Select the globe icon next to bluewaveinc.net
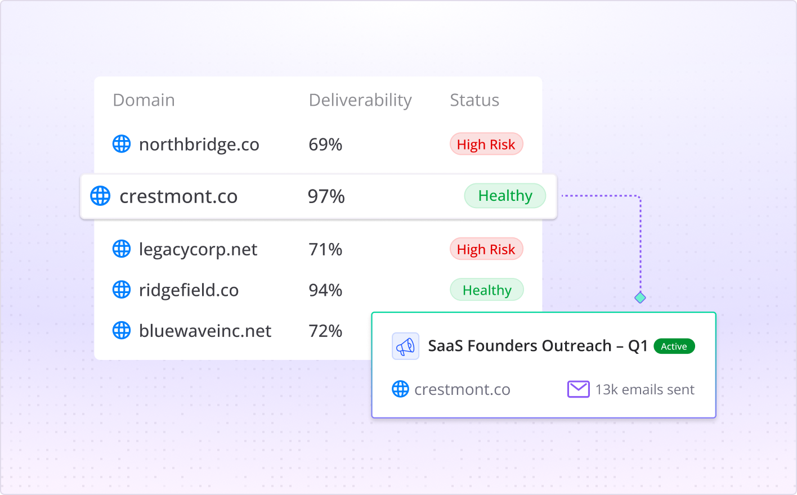The height and width of the screenshot is (495, 797). tap(122, 331)
